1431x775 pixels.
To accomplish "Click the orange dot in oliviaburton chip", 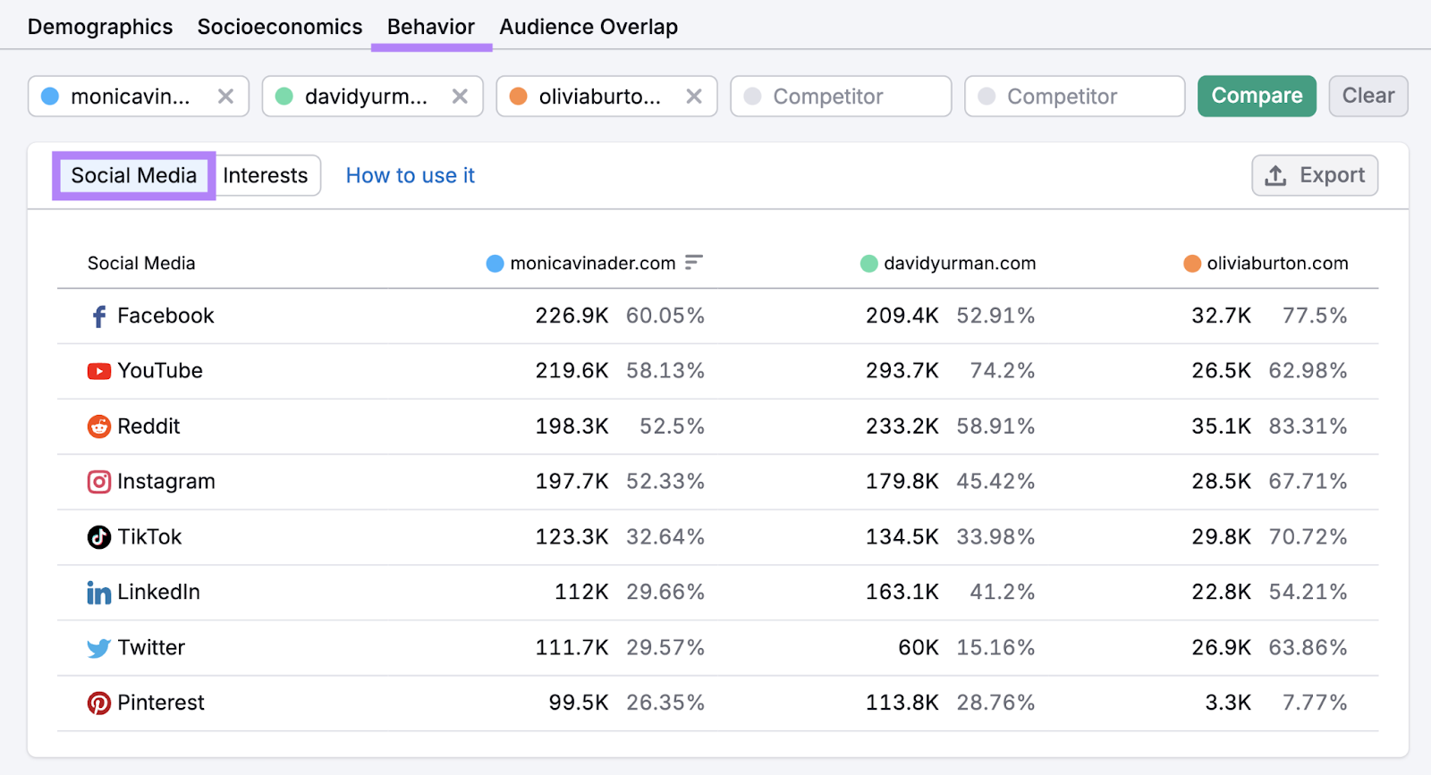I will [x=519, y=97].
